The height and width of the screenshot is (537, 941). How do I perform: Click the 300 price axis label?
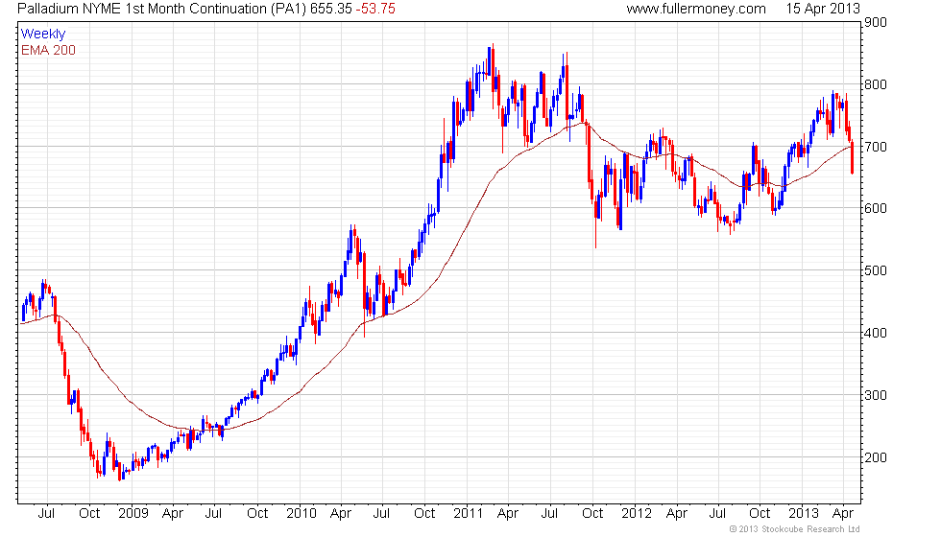point(875,395)
